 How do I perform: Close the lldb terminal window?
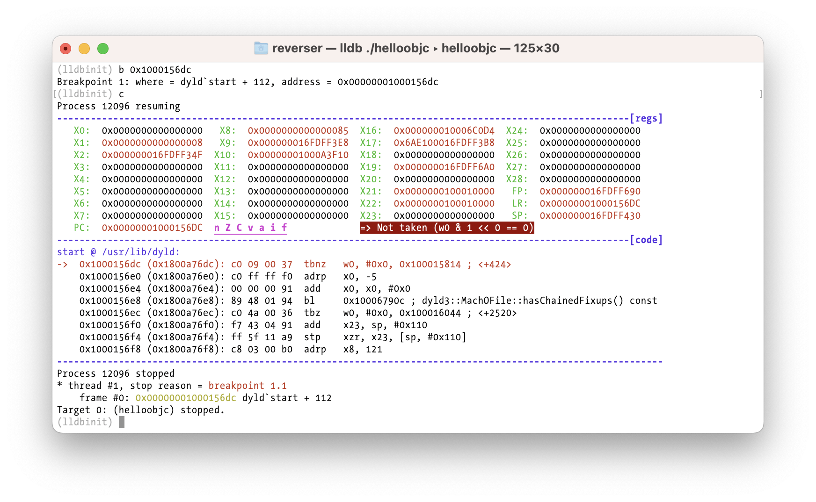click(66, 49)
